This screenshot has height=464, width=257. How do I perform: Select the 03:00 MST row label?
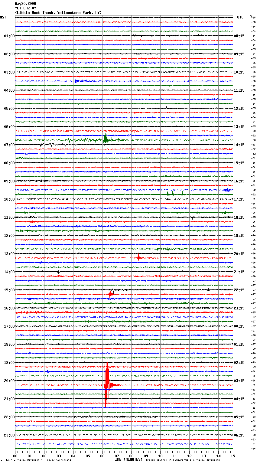coord(9,72)
